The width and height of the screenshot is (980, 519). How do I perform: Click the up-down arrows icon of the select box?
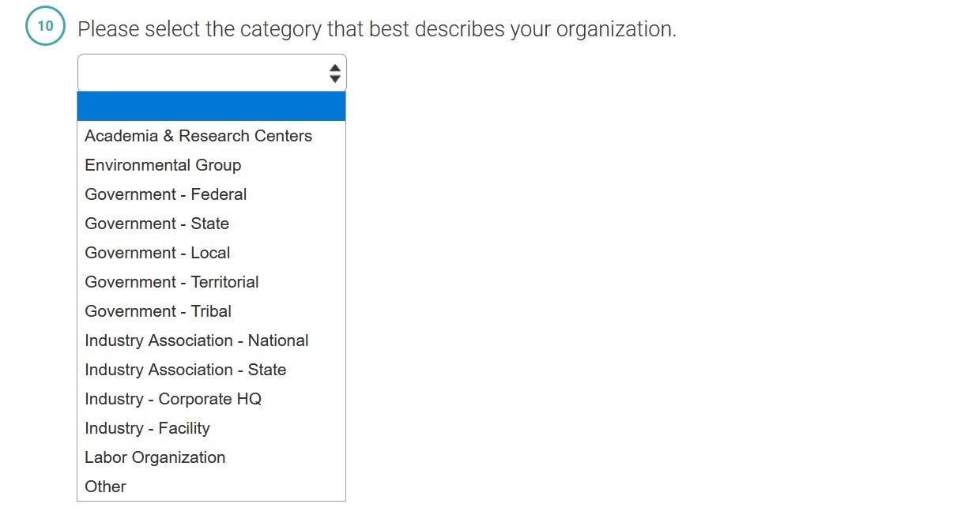coord(335,73)
